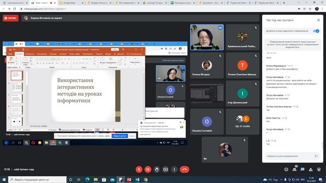Click the chat message scrollbar
This screenshot has height=183, width=326.
click(x=322, y=145)
